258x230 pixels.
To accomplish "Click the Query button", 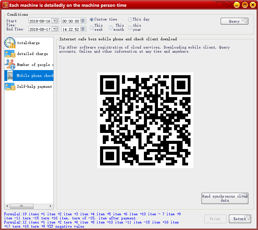I will pyautogui.click(x=234, y=21).
